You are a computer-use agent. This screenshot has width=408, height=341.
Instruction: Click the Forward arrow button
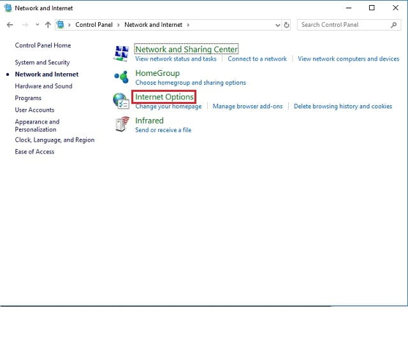pyautogui.click(x=25, y=25)
